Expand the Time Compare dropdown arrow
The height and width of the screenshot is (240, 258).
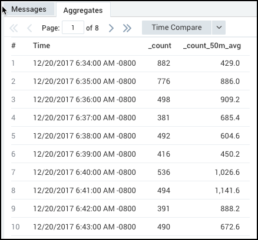[219, 28]
